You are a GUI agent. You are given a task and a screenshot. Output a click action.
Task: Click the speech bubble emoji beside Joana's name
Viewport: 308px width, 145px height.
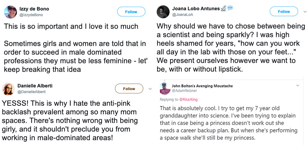pos(230,8)
